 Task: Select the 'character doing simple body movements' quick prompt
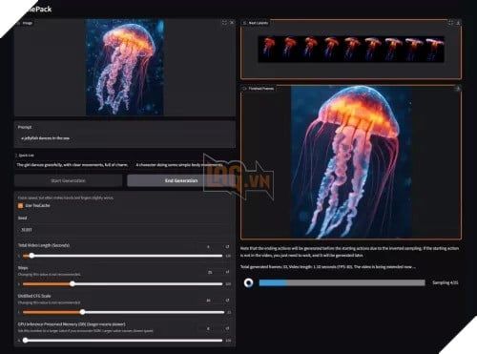179,165
